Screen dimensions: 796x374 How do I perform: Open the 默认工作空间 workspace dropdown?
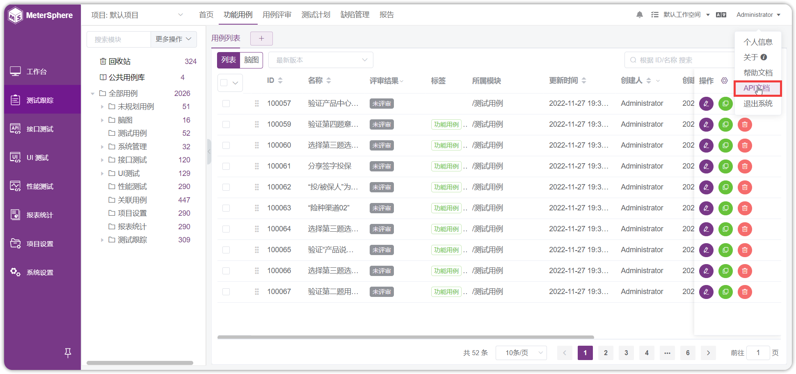point(686,15)
